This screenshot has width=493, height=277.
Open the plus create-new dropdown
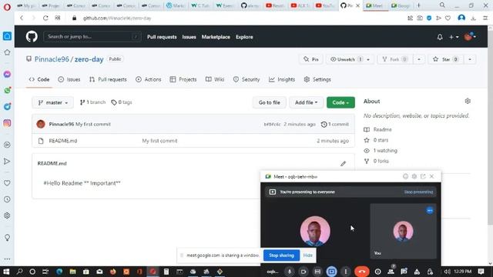(x=454, y=37)
